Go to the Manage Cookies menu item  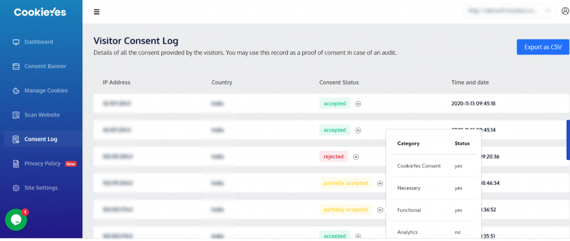pyautogui.click(x=46, y=91)
